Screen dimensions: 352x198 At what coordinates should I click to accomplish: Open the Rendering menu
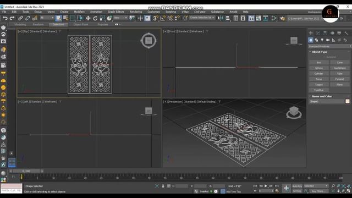click(x=136, y=12)
